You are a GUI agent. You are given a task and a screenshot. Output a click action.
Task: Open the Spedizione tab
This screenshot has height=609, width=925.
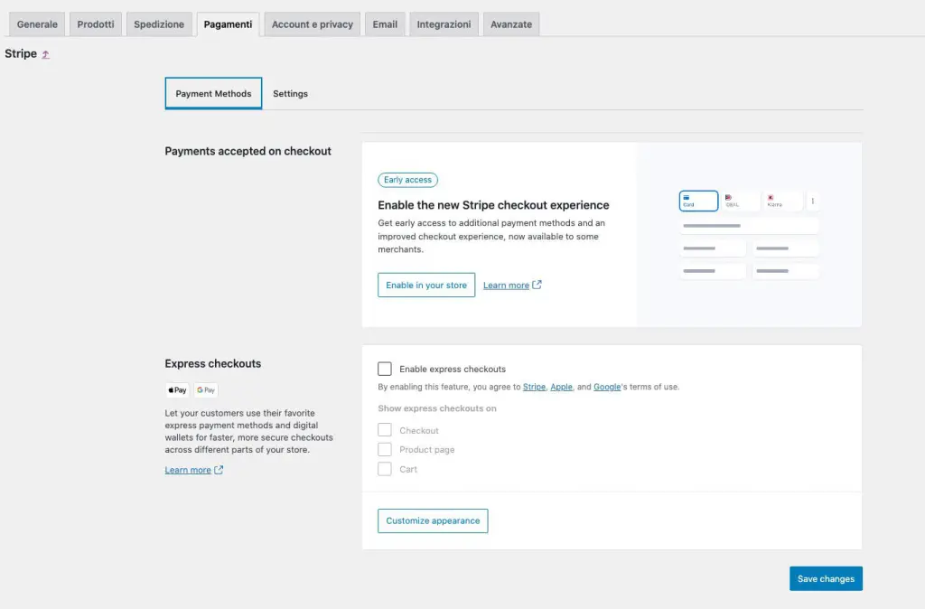[x=159, y=24]
